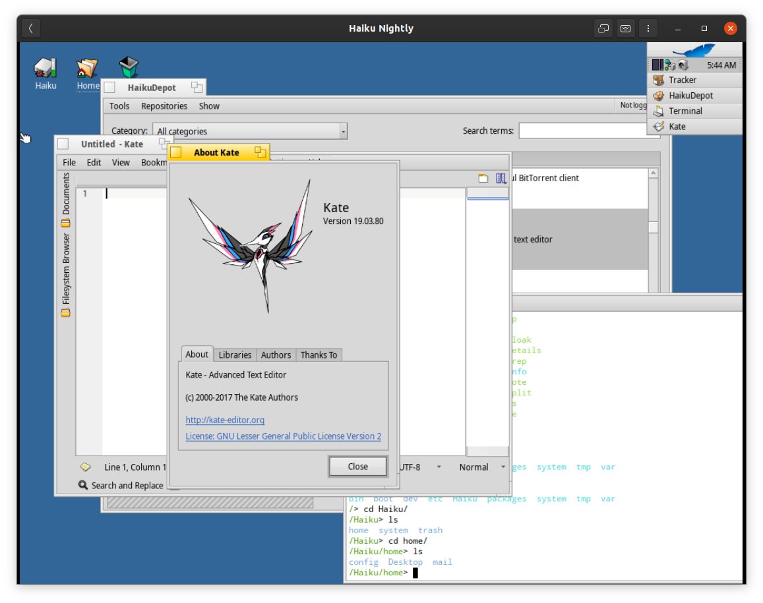Viewport: 763px width, 603px height.
Task: Click the zoom button on Untitled - Kate tab
Action: tap(164, 144)
